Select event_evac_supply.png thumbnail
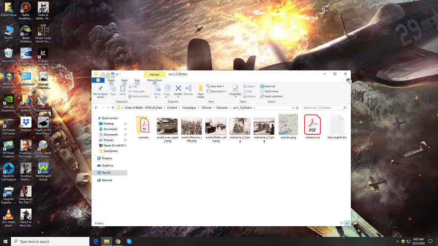This screenshot has height=246, width=438. tap(167, 126)
